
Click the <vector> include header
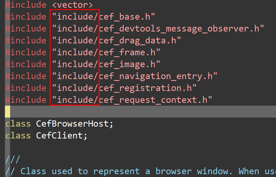click(72, 5)
